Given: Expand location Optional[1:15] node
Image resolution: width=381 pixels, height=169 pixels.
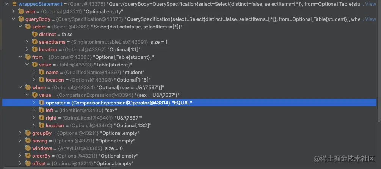Looking at the screenshot, I should (x=34, y=80).
